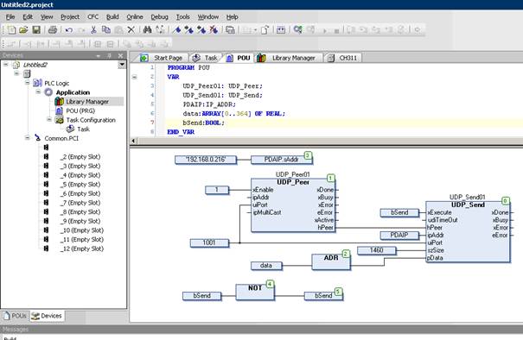Click the New file toolbar icon

tap(12, 30)
